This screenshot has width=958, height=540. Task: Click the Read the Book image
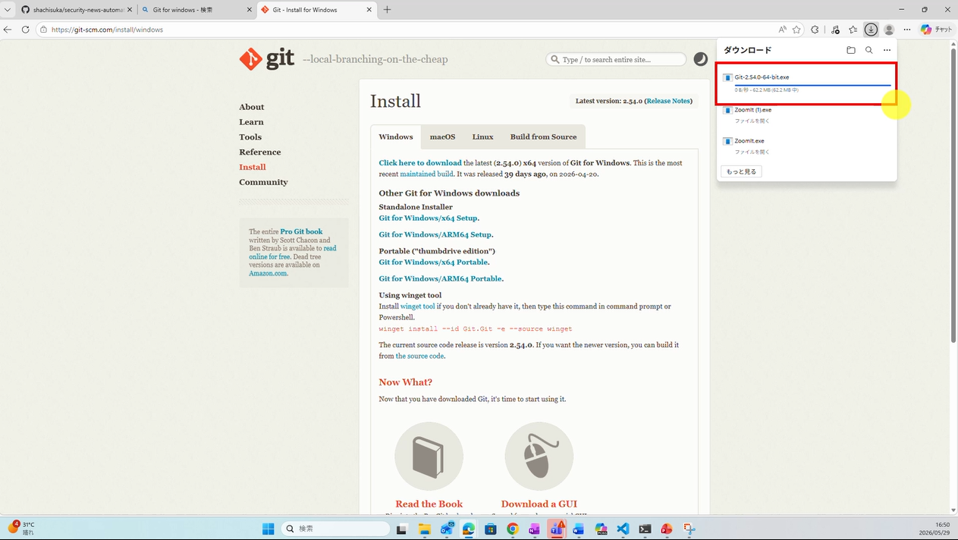click(429, 457)
